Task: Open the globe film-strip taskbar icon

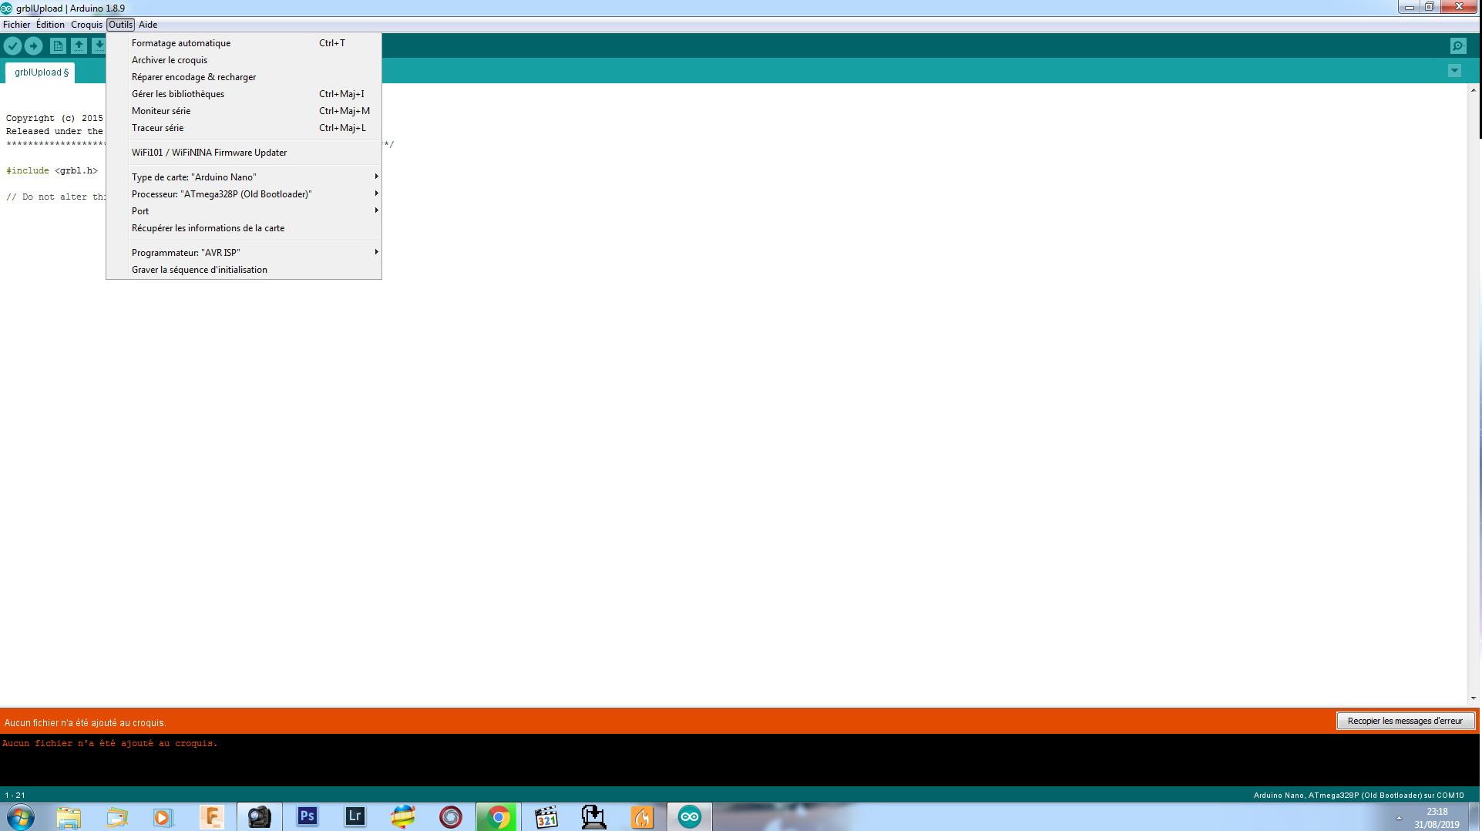Action: click(x=402, y=817)
